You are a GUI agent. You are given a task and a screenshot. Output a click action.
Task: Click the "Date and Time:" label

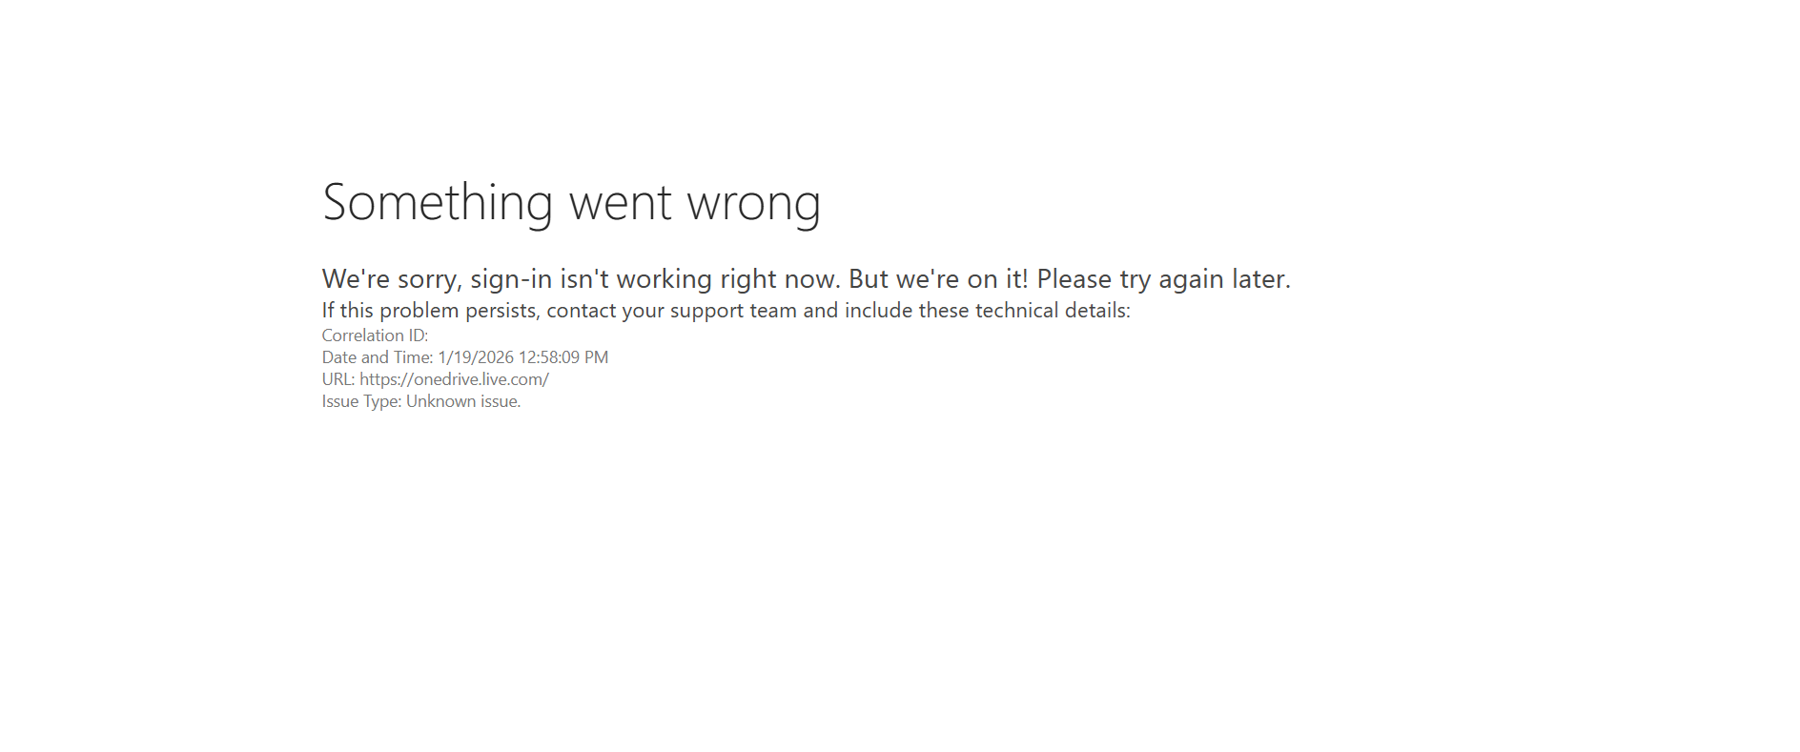[378, 357]
